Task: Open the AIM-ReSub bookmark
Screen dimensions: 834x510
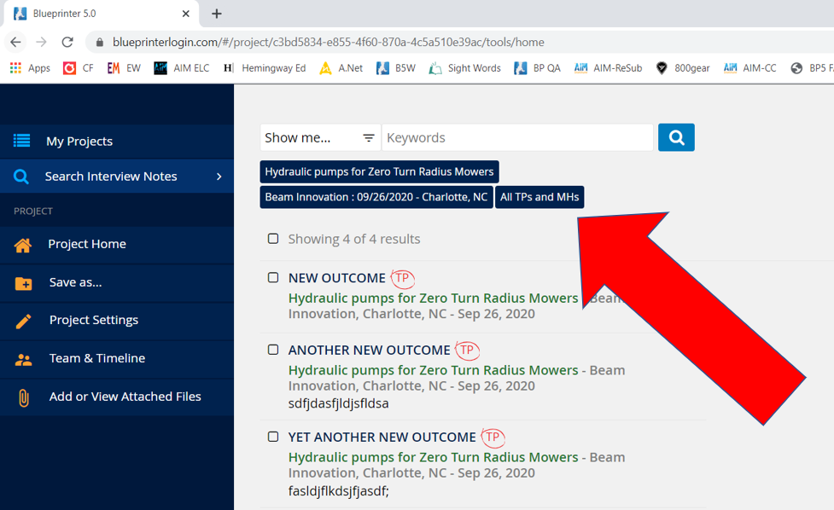Action: click(x=608, y=68)
